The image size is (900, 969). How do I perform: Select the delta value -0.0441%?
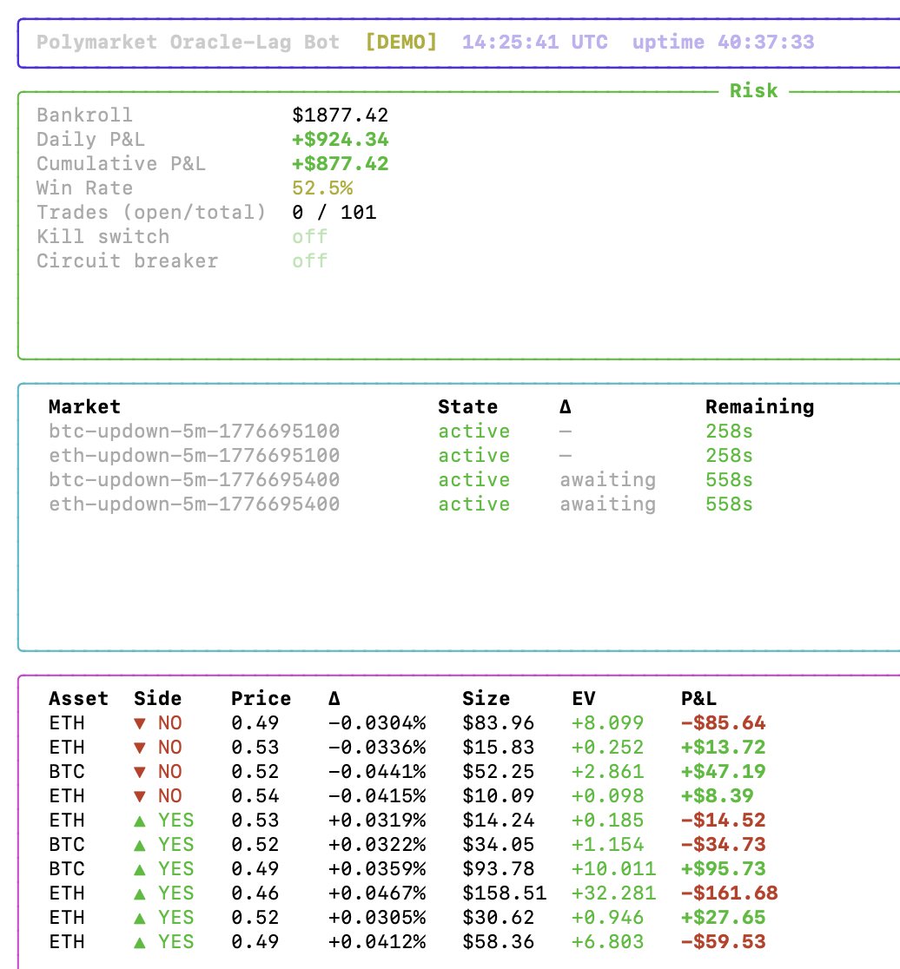376,771
